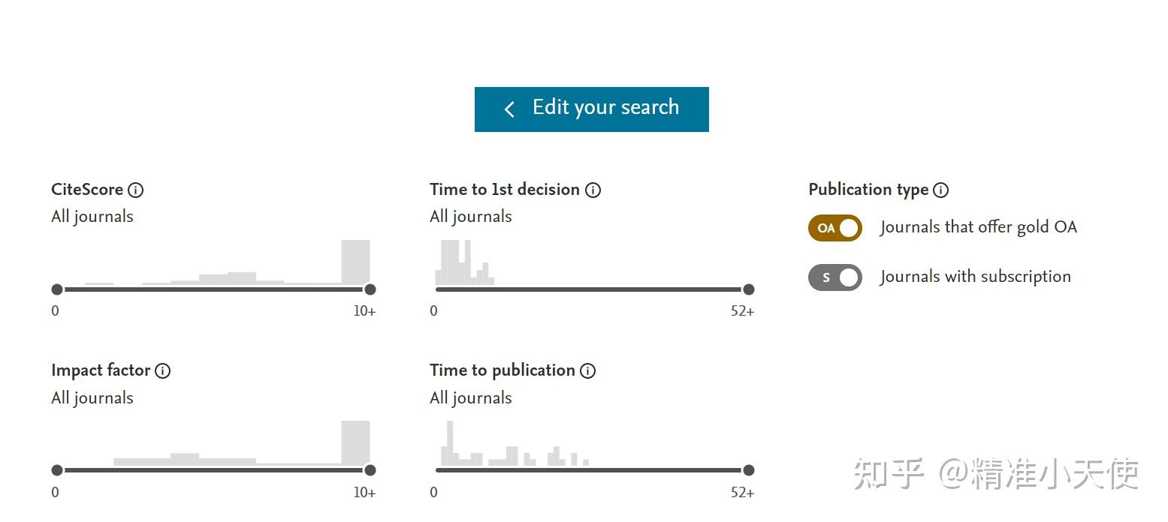This screenshot has width=1168, height=522.
Task: Click the CiteScore slider maximum handle
Action: (370, 289)
